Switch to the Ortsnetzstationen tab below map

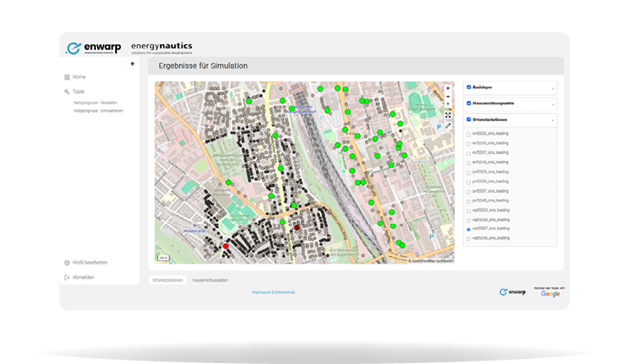pos(168,280)
